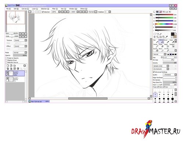Activate the hand pan tool

(164, 37)
